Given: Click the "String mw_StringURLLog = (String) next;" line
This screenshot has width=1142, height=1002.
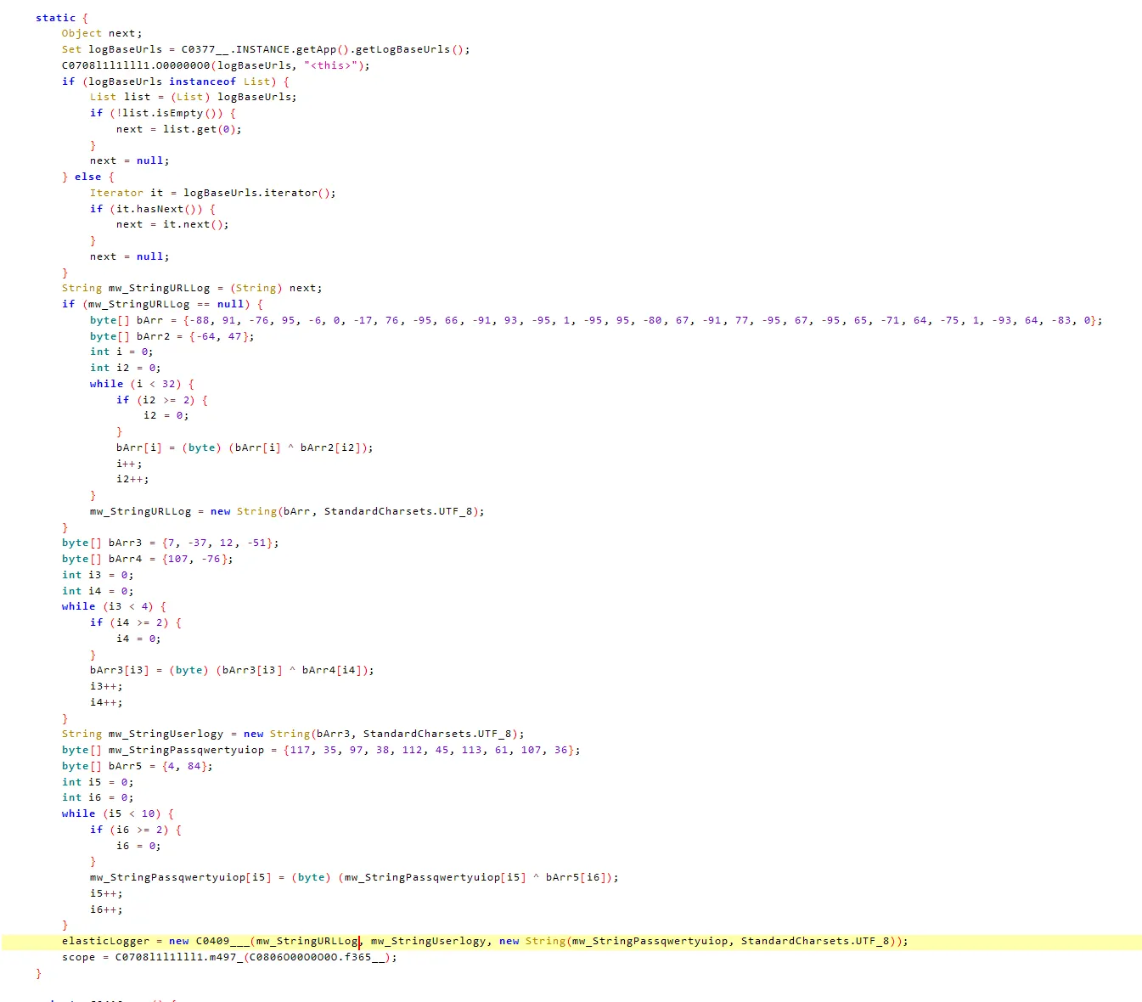Looking at the screenshot, I should click(192, 288).
